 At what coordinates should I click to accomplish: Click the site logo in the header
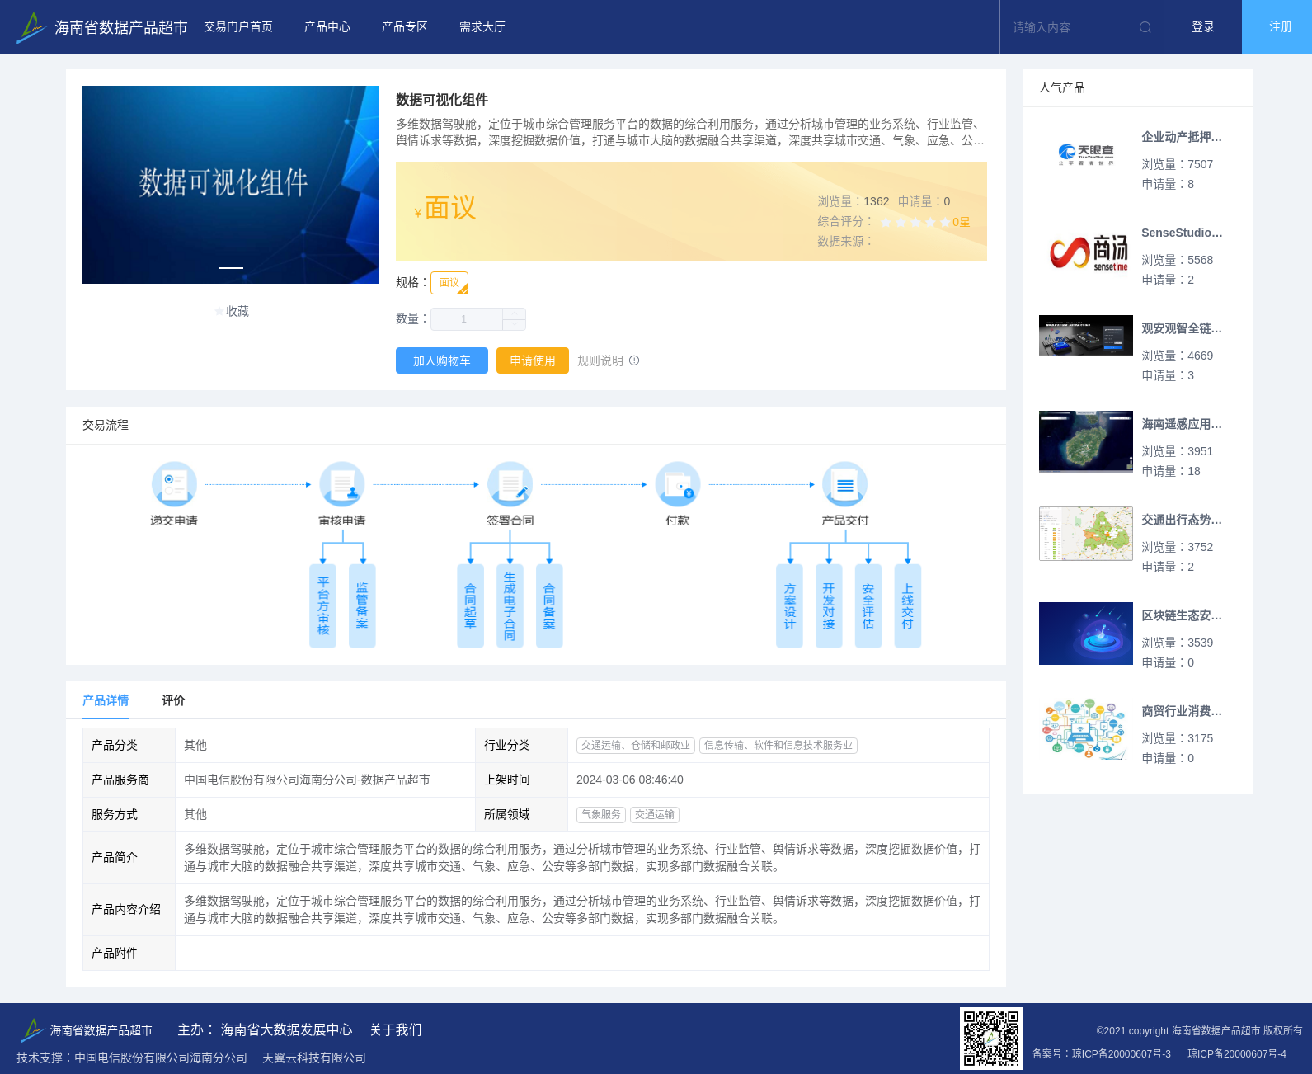click(x=101, y=27)
